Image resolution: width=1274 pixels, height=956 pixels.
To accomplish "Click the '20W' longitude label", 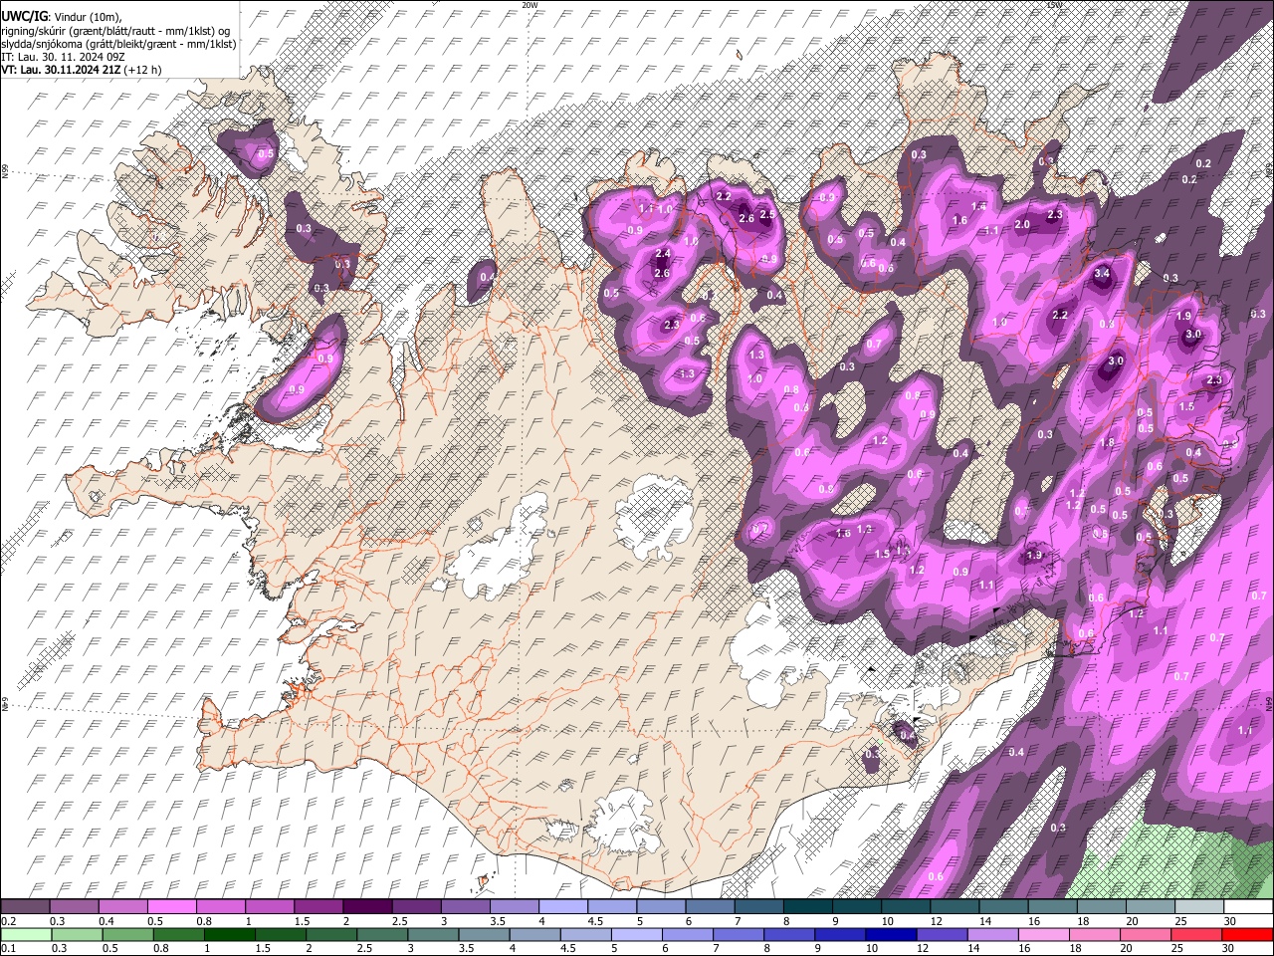I will [x=530, y=5].
